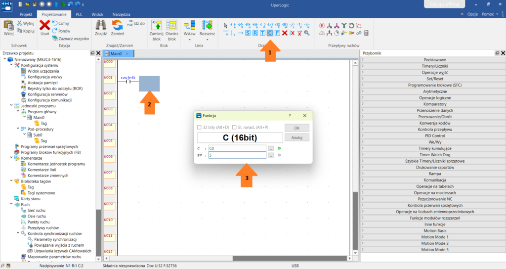This screenshot has height=269, width=506.
Task: Click the stopwatch motion flow icon
Action: [337, 33]
